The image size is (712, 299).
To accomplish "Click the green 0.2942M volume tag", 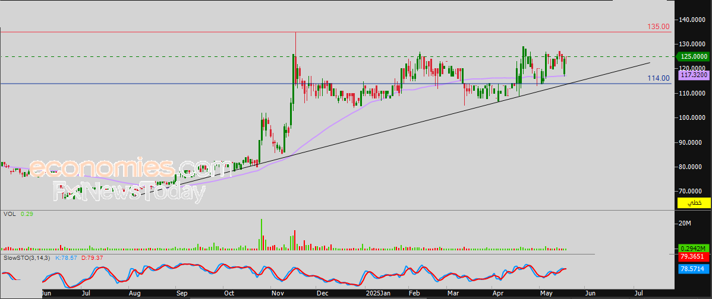I will (x=694, y=249).
